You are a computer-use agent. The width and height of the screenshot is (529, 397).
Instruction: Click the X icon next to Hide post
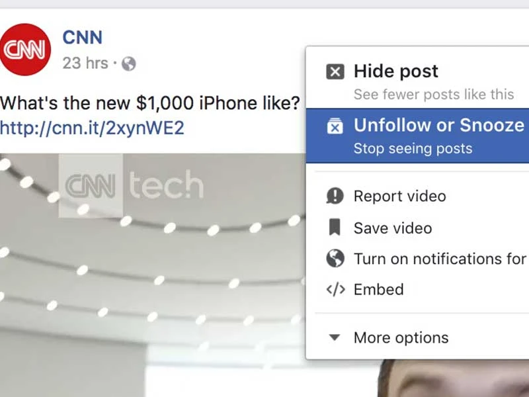click(x=335, y=71)
